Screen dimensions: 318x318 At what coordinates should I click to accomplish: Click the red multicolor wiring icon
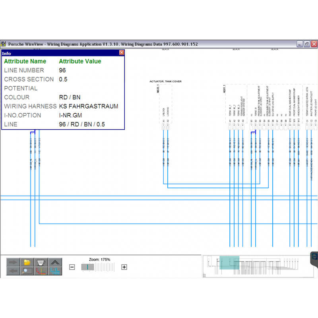[40, 271]
